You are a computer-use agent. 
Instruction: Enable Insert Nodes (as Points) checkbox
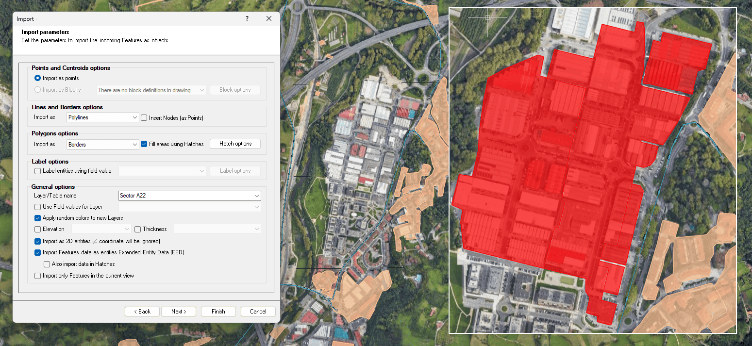pyautogui.click(x=144, y=118)
